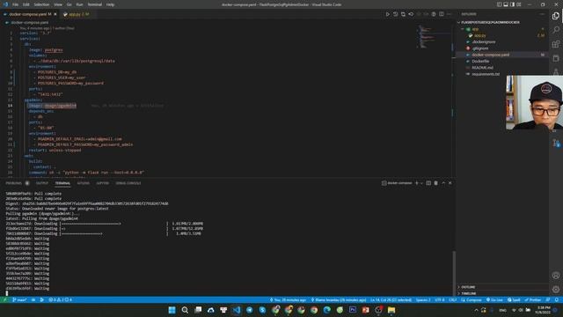Viewport: 563px width, 317px height.
Task: Toggle primary side bar layout button
Action: (500, 4)
